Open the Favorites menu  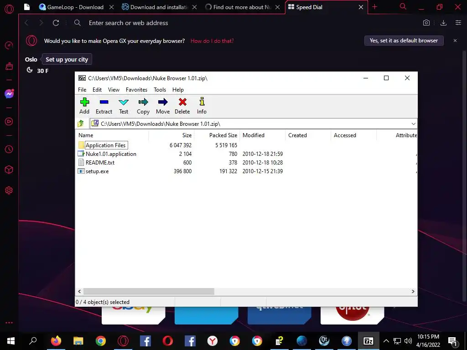136,90
